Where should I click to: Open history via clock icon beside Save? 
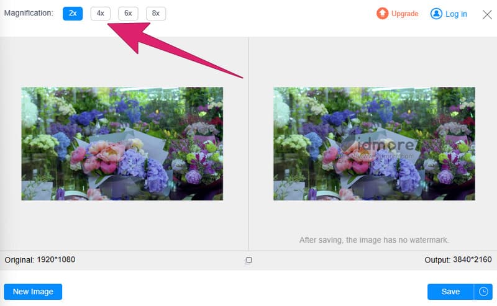tap(483, 292)
